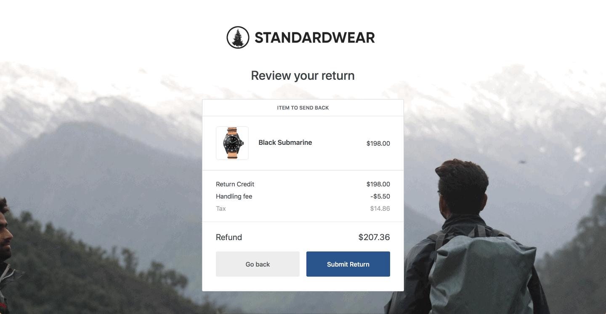
Task: Select the Black Submarine product name
Action: [x=285, y=142]
